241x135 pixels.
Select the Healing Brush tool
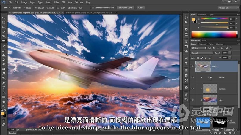(4, 46)
